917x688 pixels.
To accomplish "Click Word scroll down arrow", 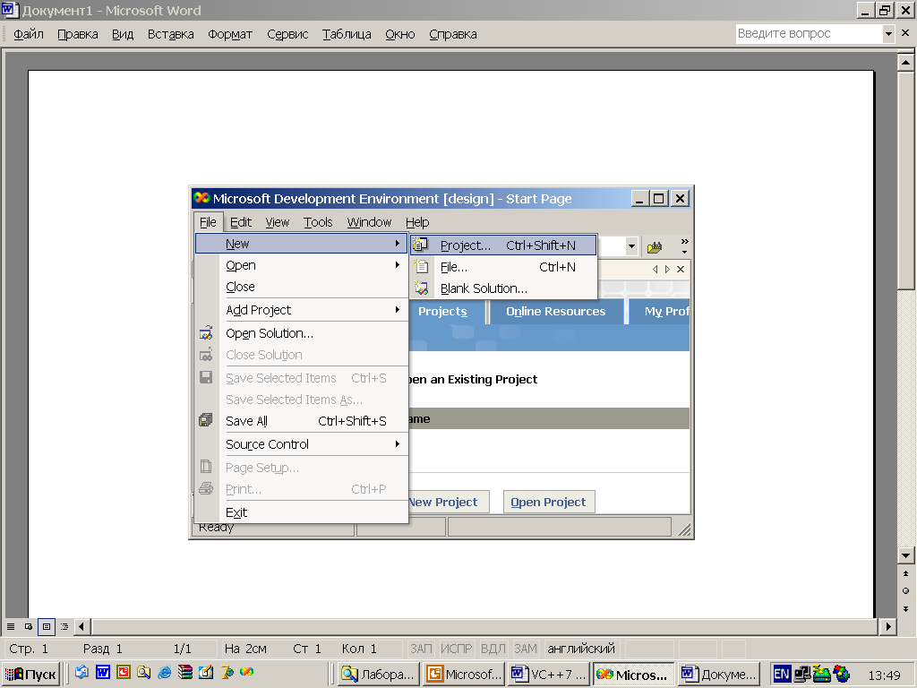I will (x=905, y=555).
